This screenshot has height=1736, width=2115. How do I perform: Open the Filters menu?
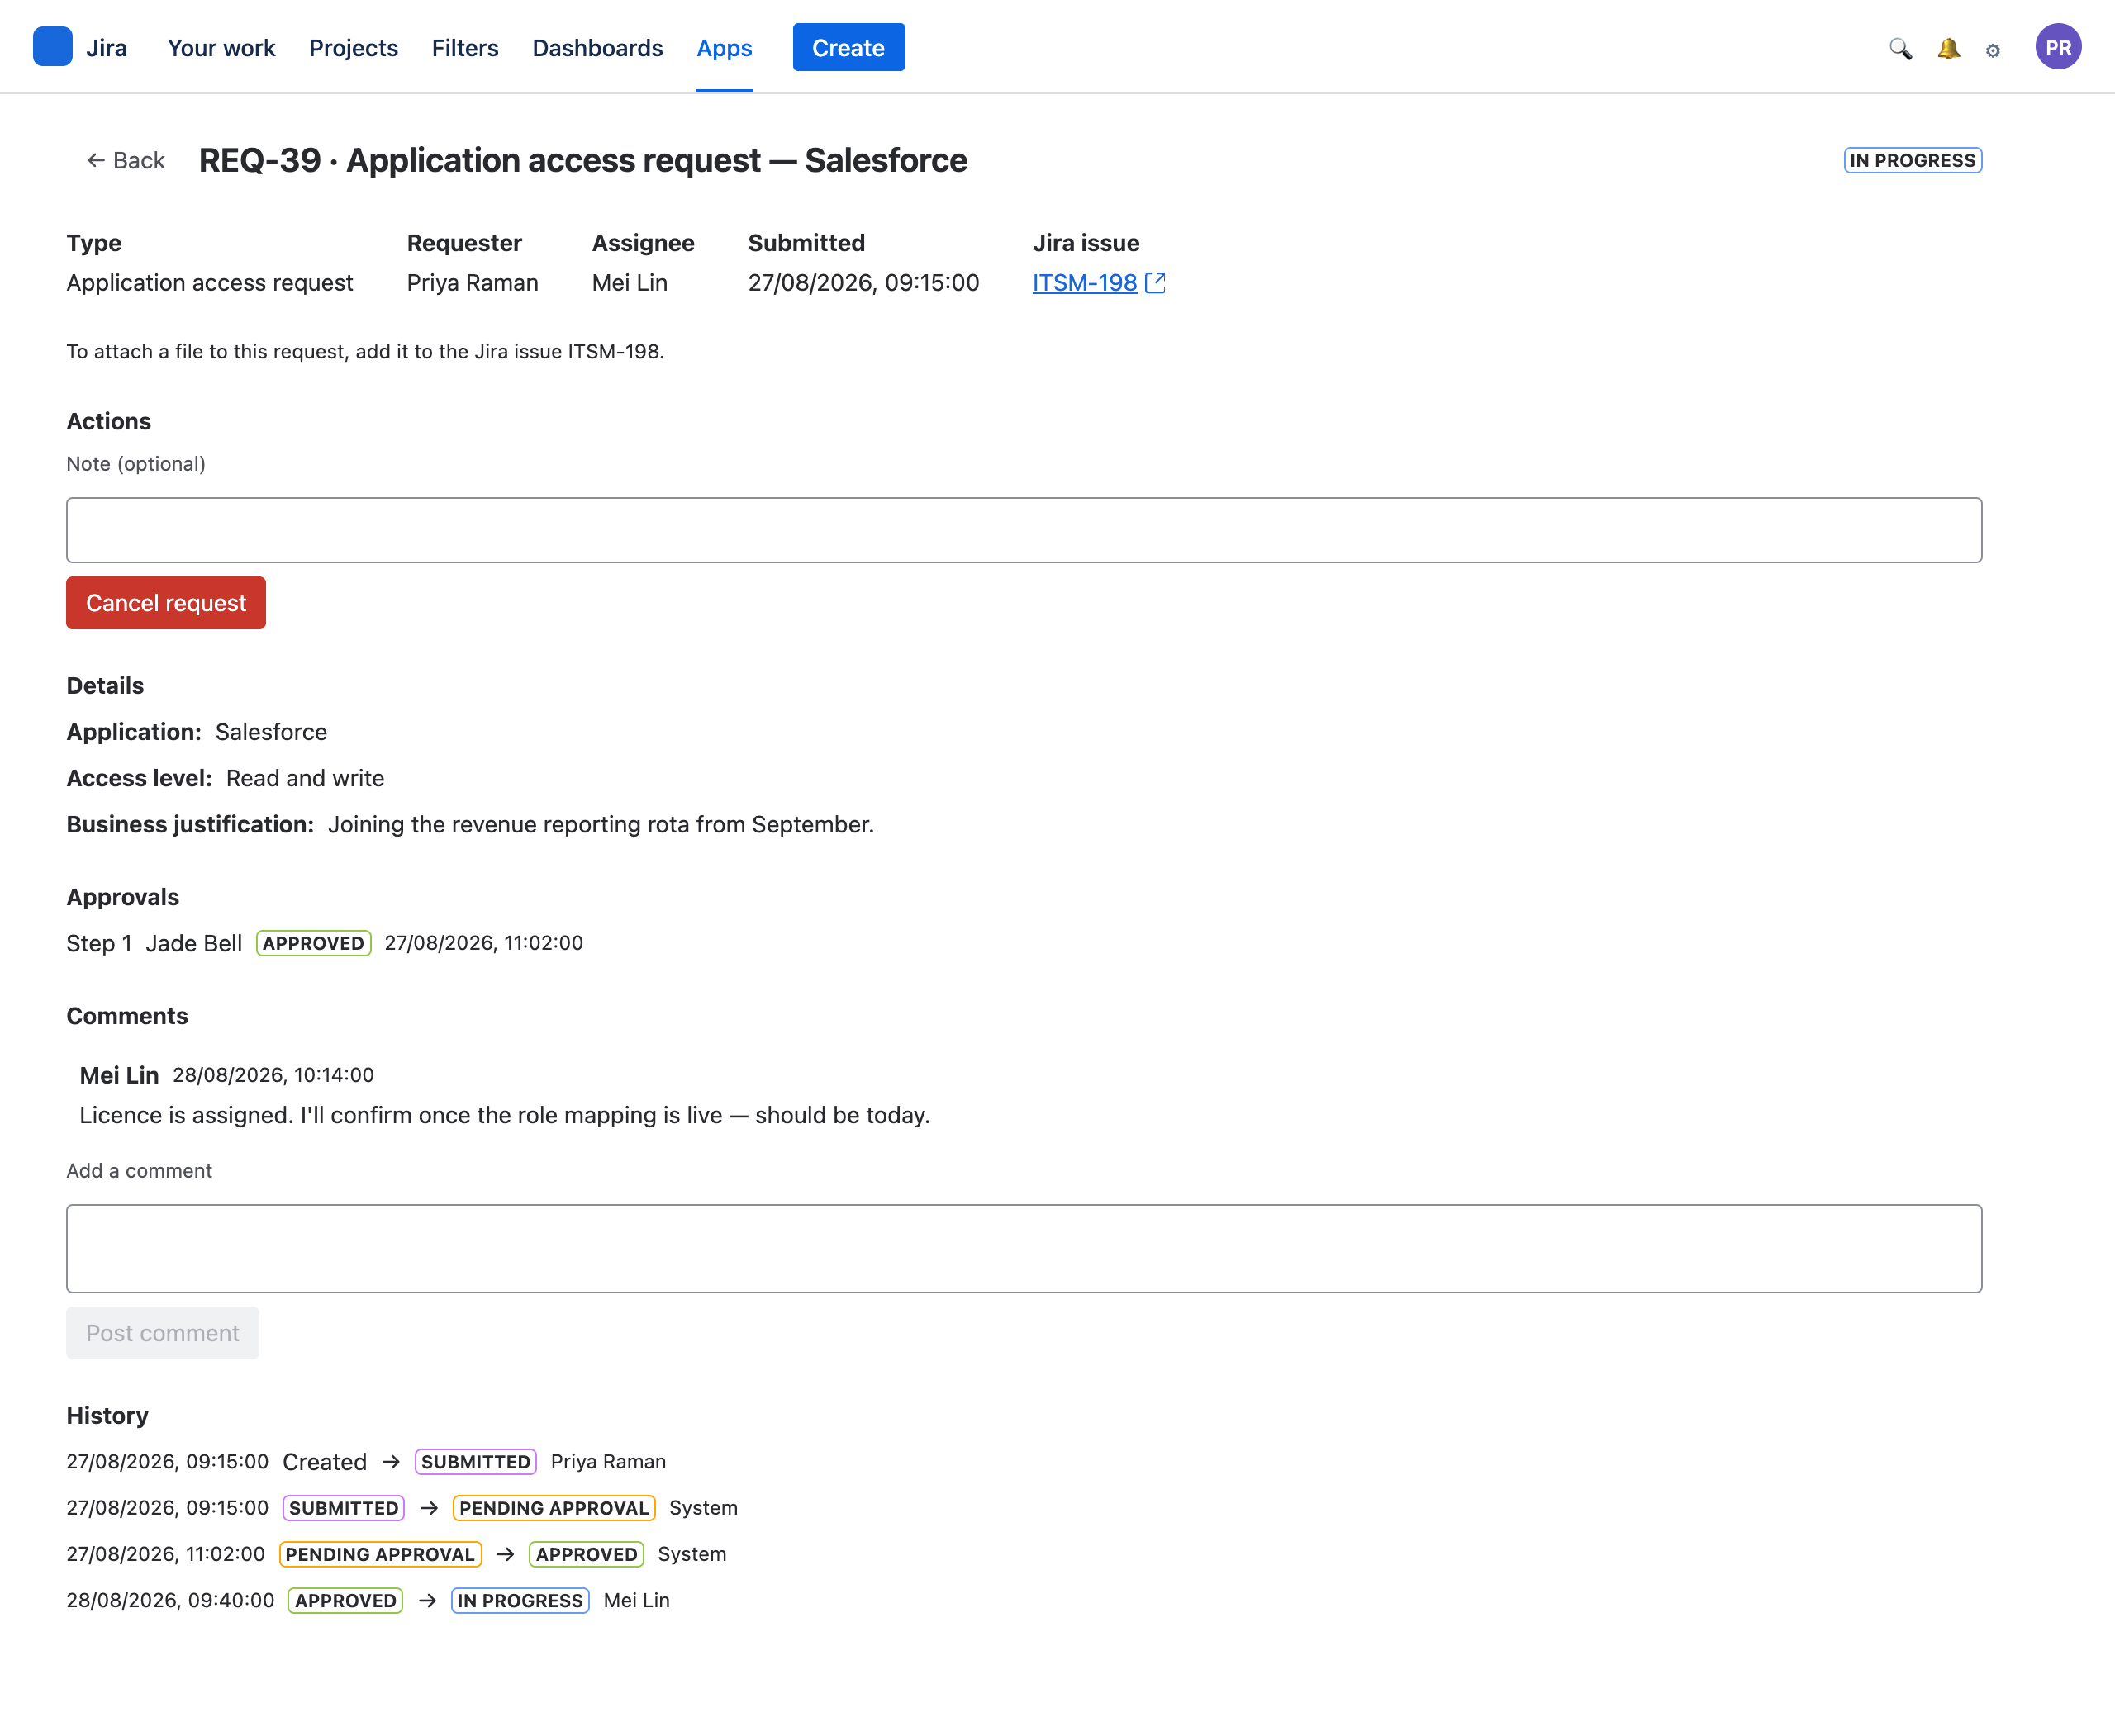point(465,48)
